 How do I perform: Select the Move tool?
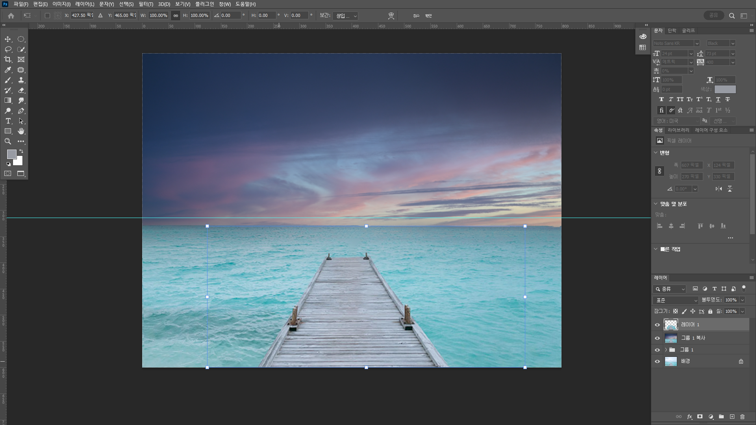[8, 39]
